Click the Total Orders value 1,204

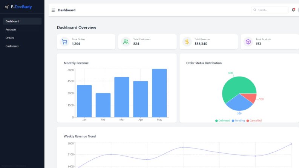click(76, 44)
